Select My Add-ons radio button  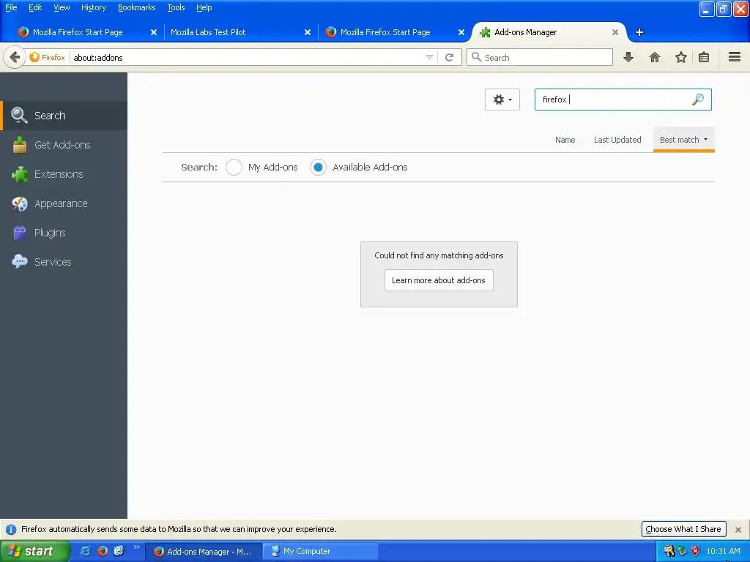[x=234, y=168]
